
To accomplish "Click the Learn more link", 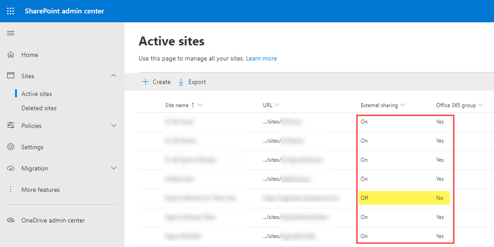I will click(x=261, y=58).
